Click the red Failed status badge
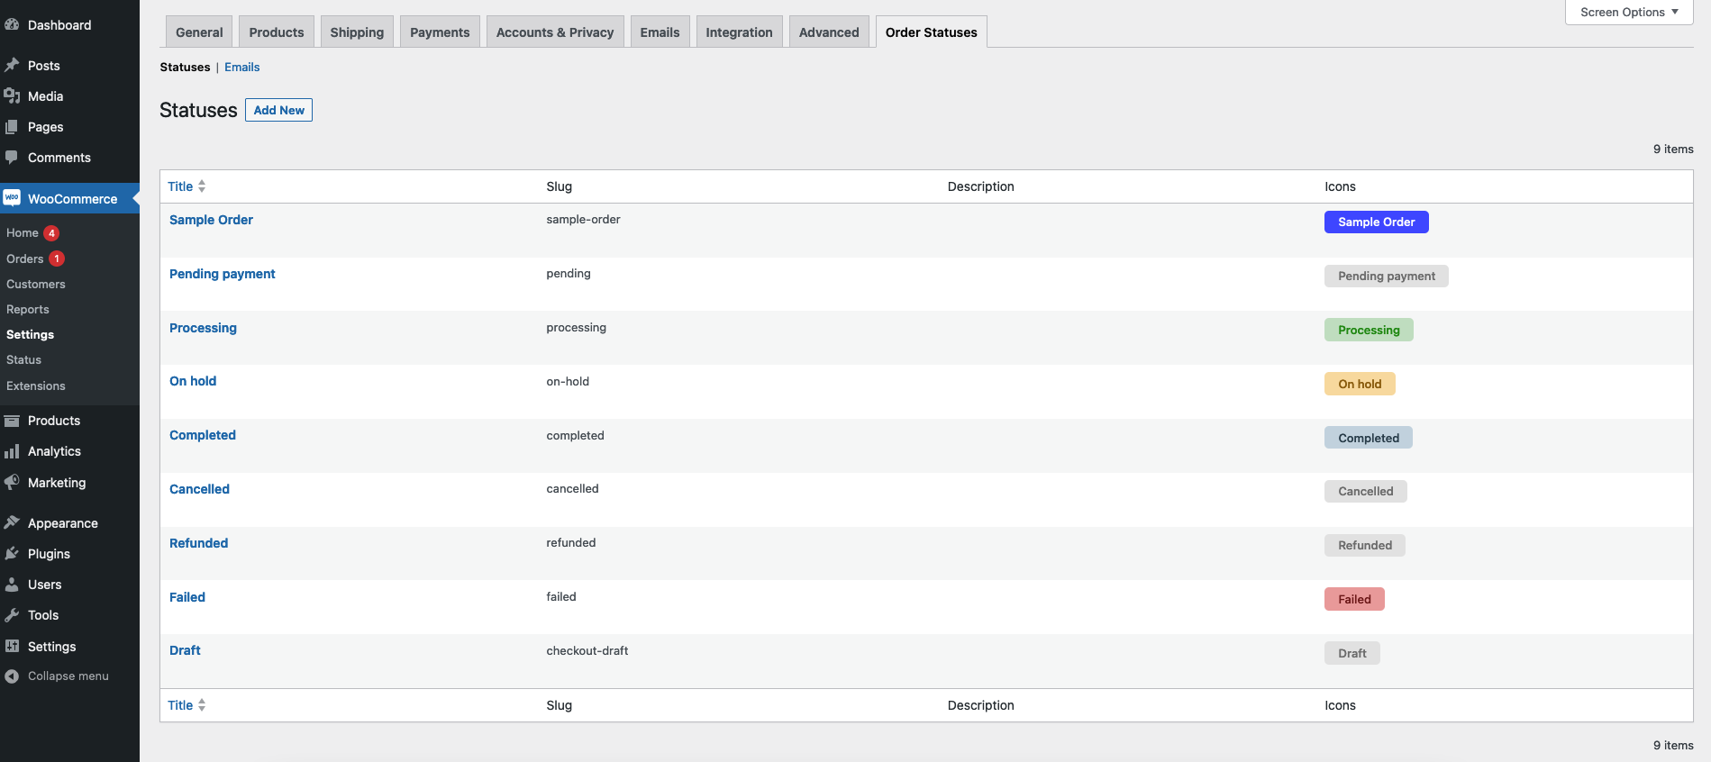1711x762 pixels. tap(1353, 600)
